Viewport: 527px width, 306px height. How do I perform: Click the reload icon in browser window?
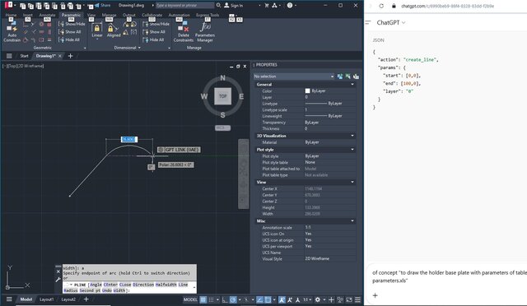pos(381,6)
